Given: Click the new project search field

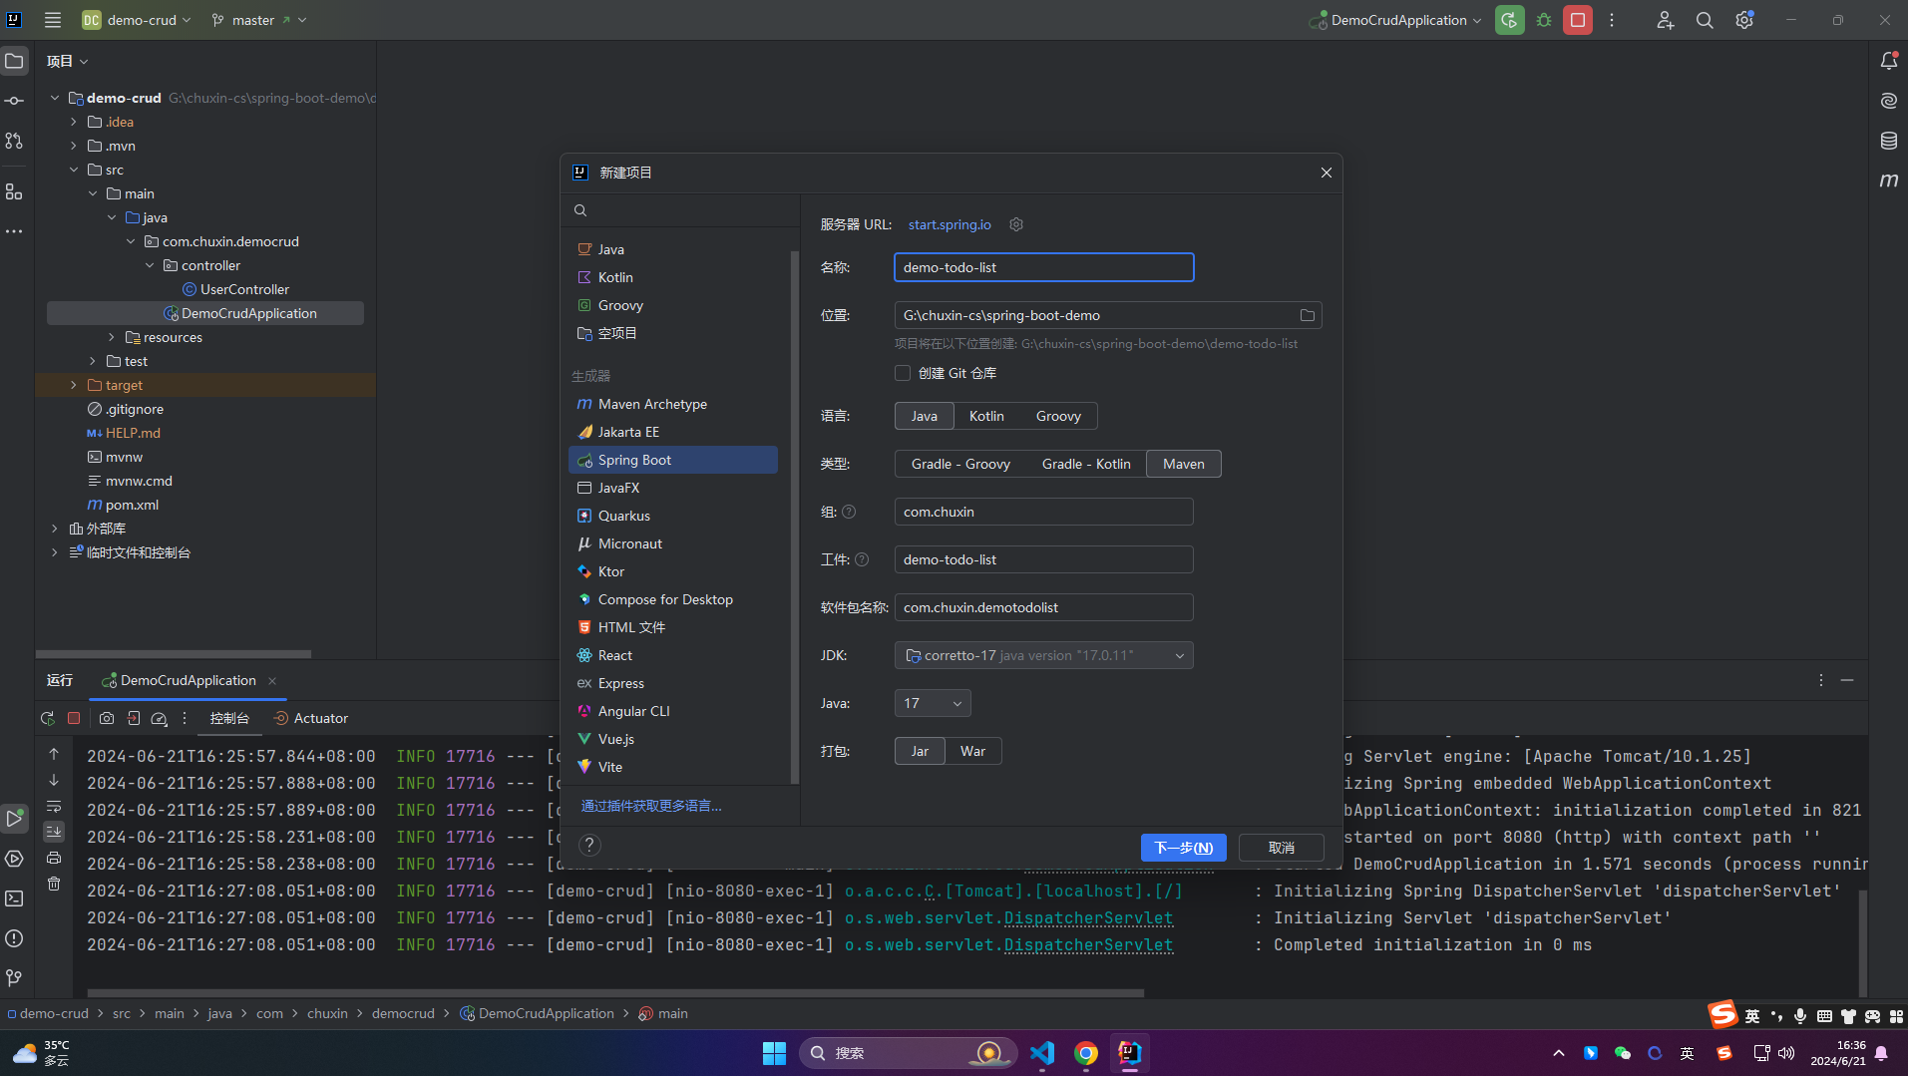Looking at the screenshot, I should click(x=680, y=210).
